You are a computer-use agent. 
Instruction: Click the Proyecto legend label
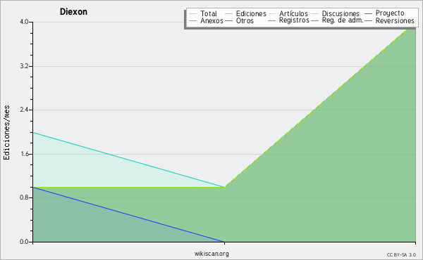coord(390,13)
